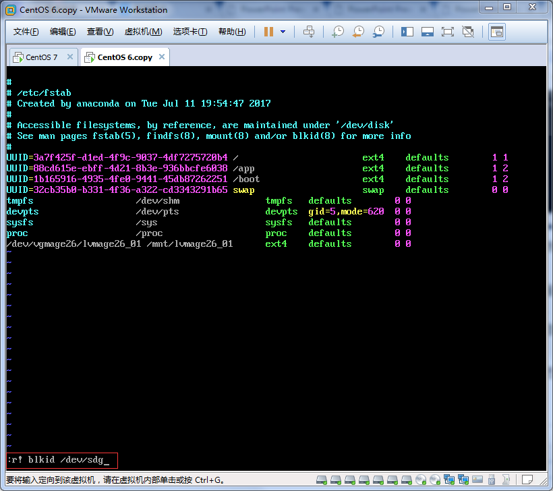Click the '/boot' mount point text

coord(246,179)
